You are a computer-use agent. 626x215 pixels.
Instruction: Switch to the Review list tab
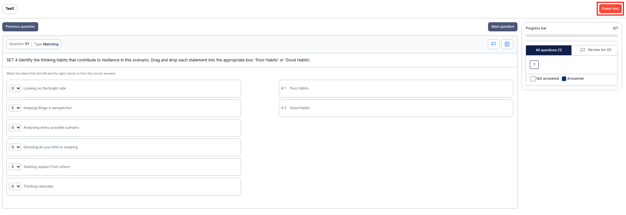(595, 50)
